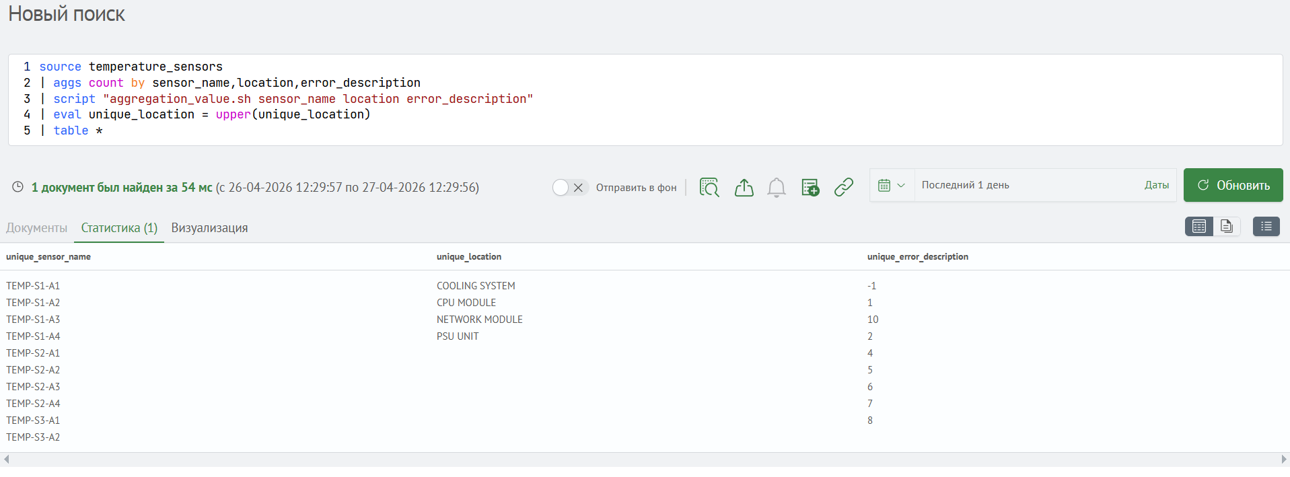Screen dimensions: 1290x477
Task: Sort by the unique_location column header
Action: pyautogui.click(x=469, y=257)
